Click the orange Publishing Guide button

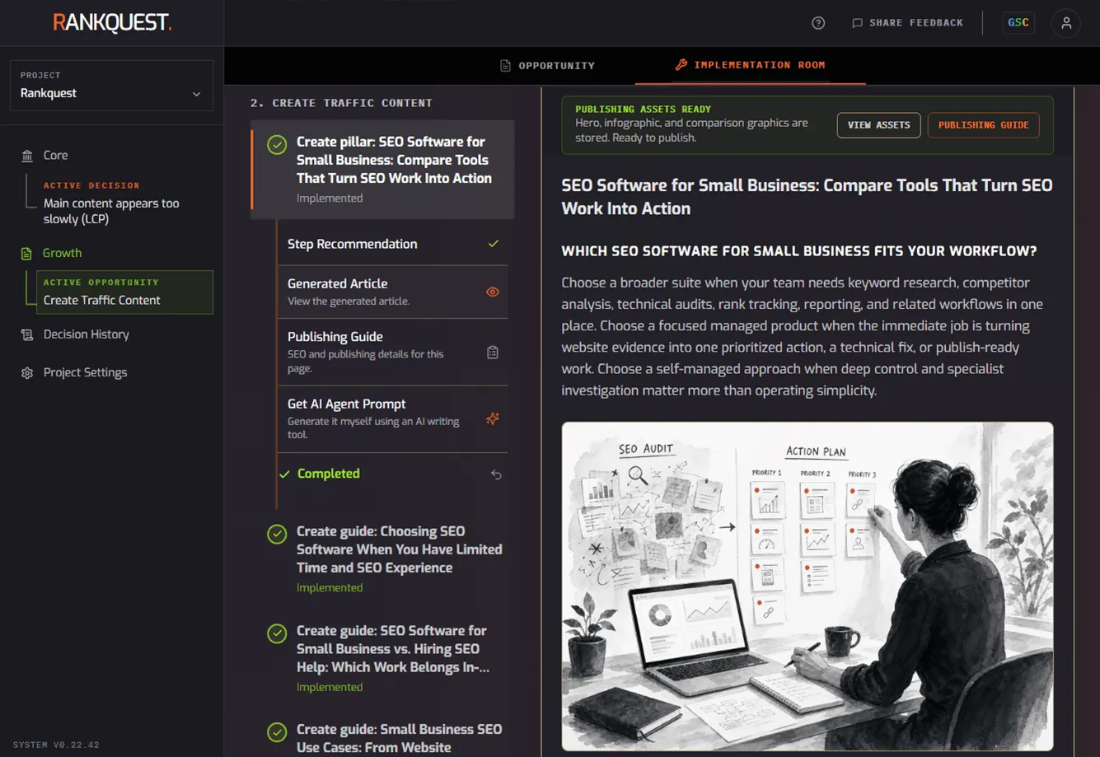tap(983, 125)
